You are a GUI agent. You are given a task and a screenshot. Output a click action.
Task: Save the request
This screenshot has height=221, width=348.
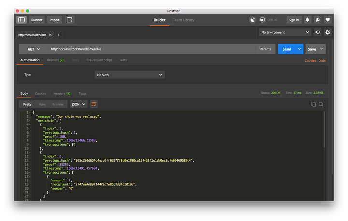[x=312, y=49]
